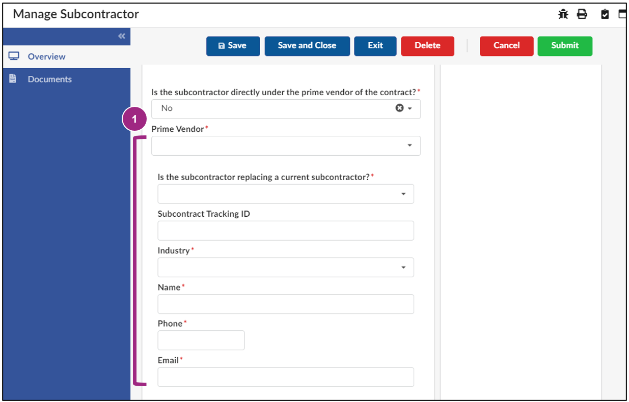Viewport: 629px width, 402px height.
Task: Click the Email input field
Action: pos(285,377)
